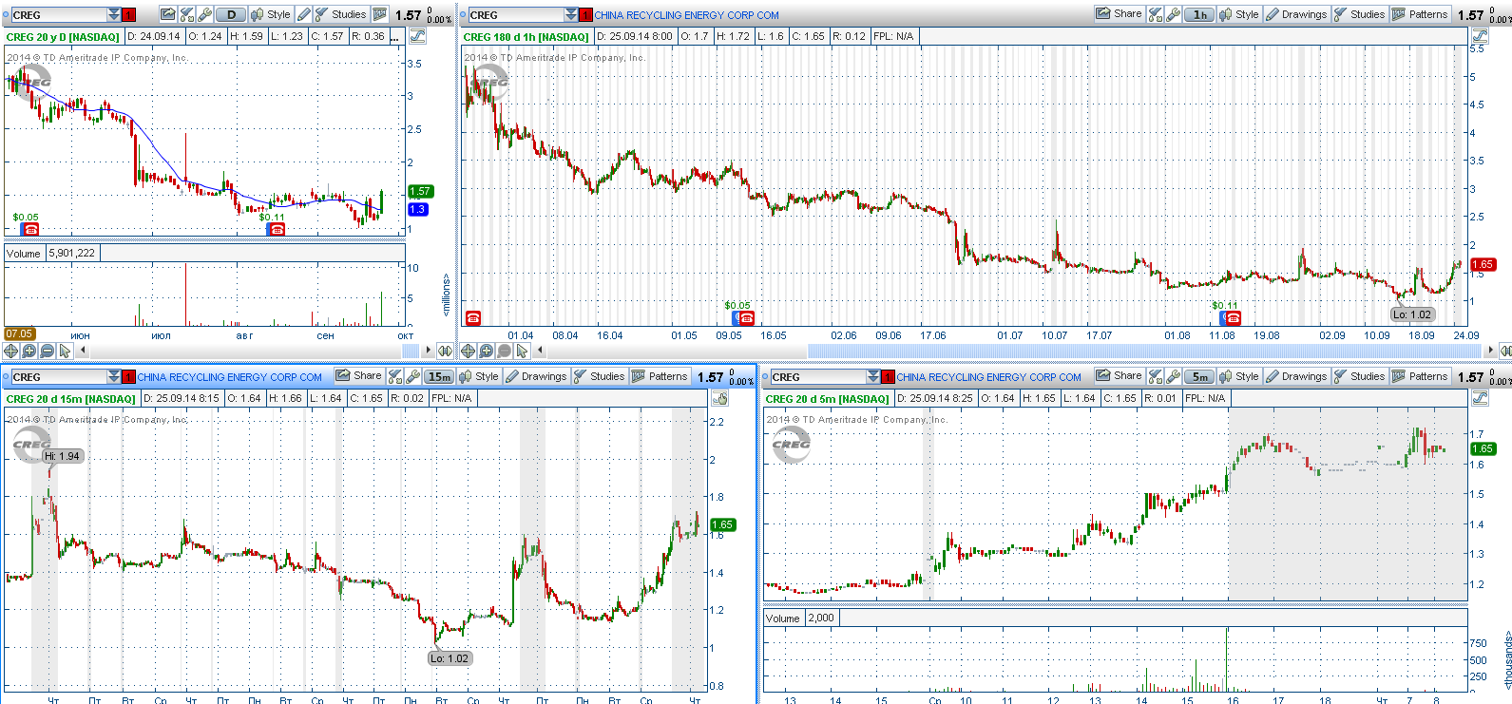Click the Studies button on the daily chart
The image size is (1512, 704).
(x=342, y=14)
